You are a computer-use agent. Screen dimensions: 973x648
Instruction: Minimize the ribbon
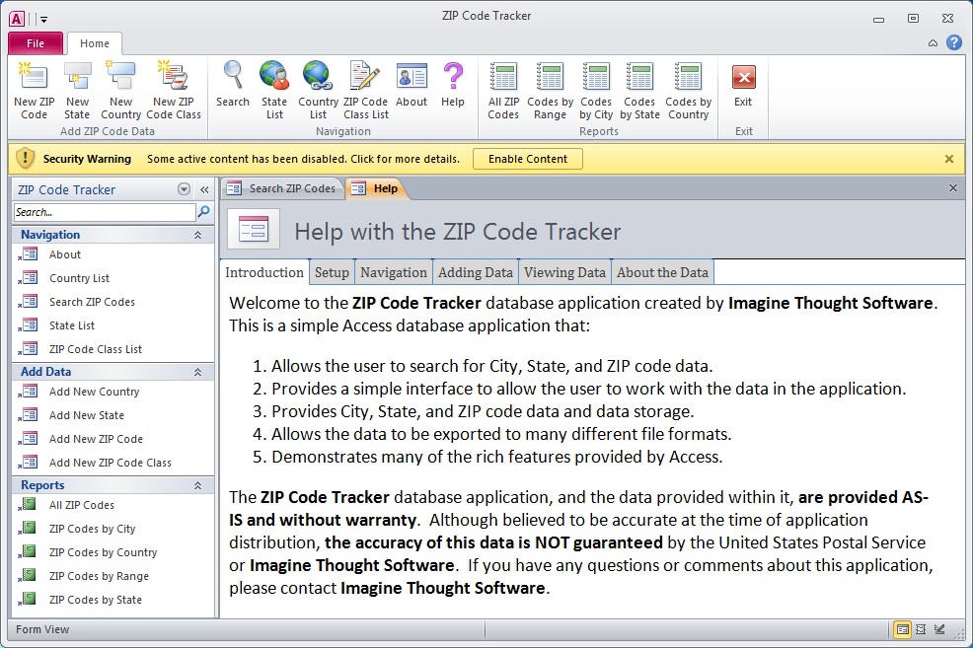[933, 42]
